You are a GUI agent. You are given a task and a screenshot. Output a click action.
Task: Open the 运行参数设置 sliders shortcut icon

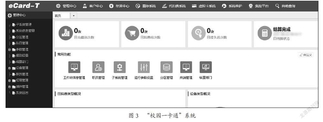click(x=144, y=67)
